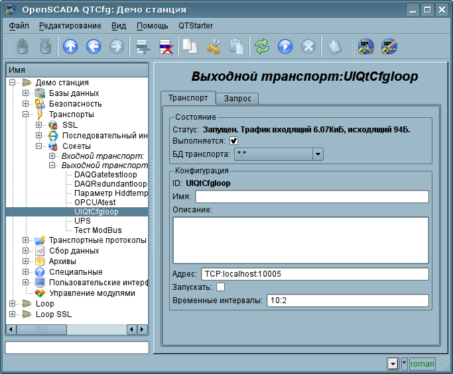Click the Load from DB toolbar icon
Screen dimensions: 453x374
point(23,46)
